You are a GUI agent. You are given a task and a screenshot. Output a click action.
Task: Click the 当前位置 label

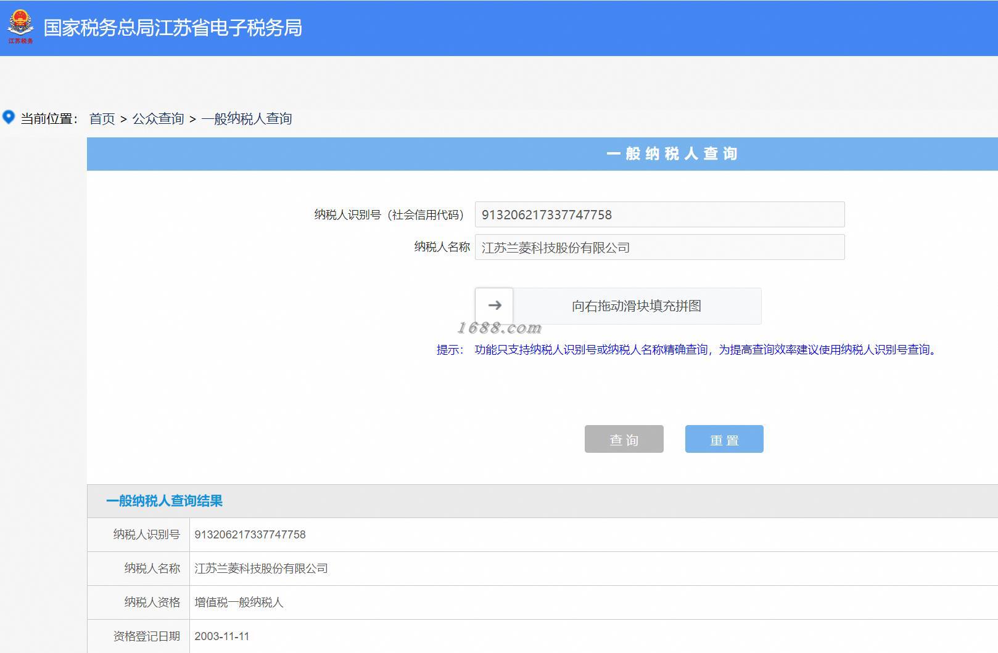(49, 119)
